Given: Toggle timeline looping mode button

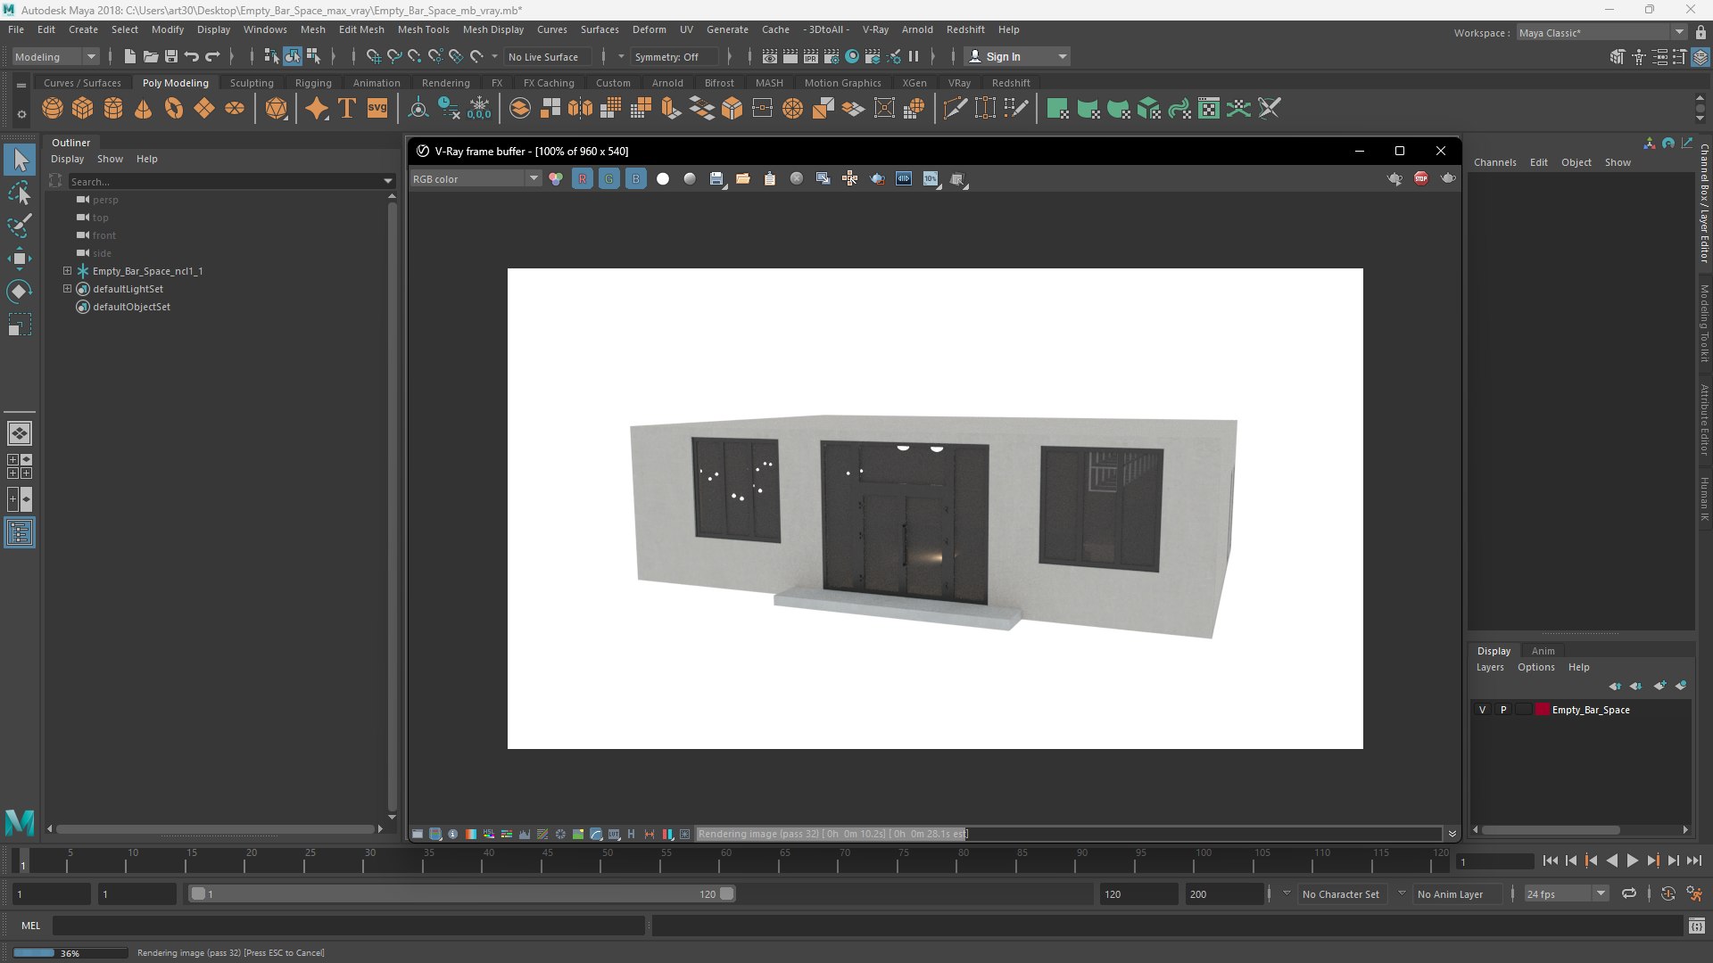Looking at the screenshot, I should click(x=1629, y=893).
